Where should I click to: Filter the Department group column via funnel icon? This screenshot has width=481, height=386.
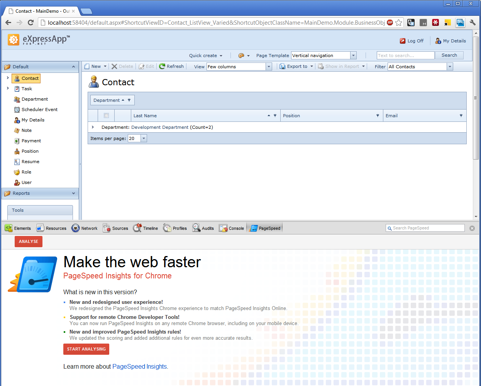pyautogui.click(x=129, y=100)
